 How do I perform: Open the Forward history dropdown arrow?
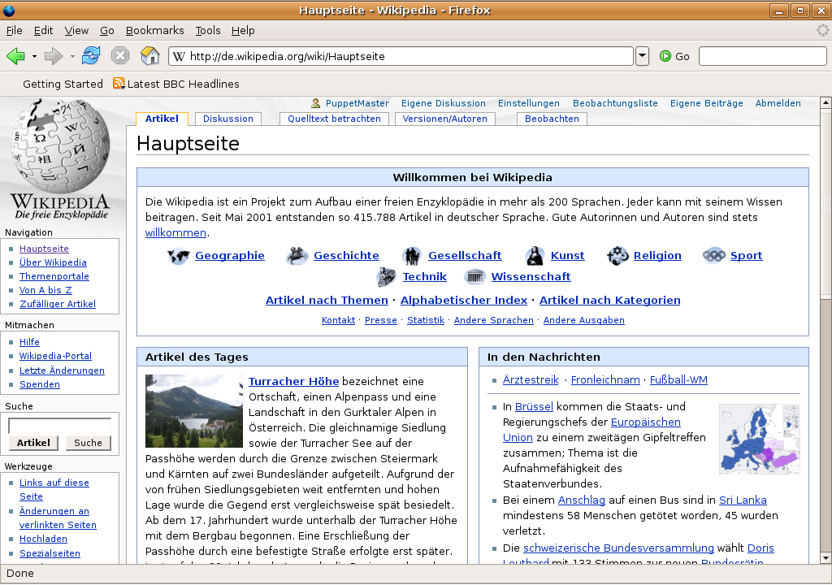point(72,56)
